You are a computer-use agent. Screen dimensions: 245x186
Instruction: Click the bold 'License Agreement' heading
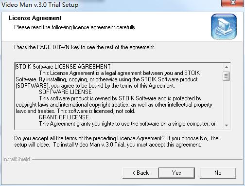35,18
